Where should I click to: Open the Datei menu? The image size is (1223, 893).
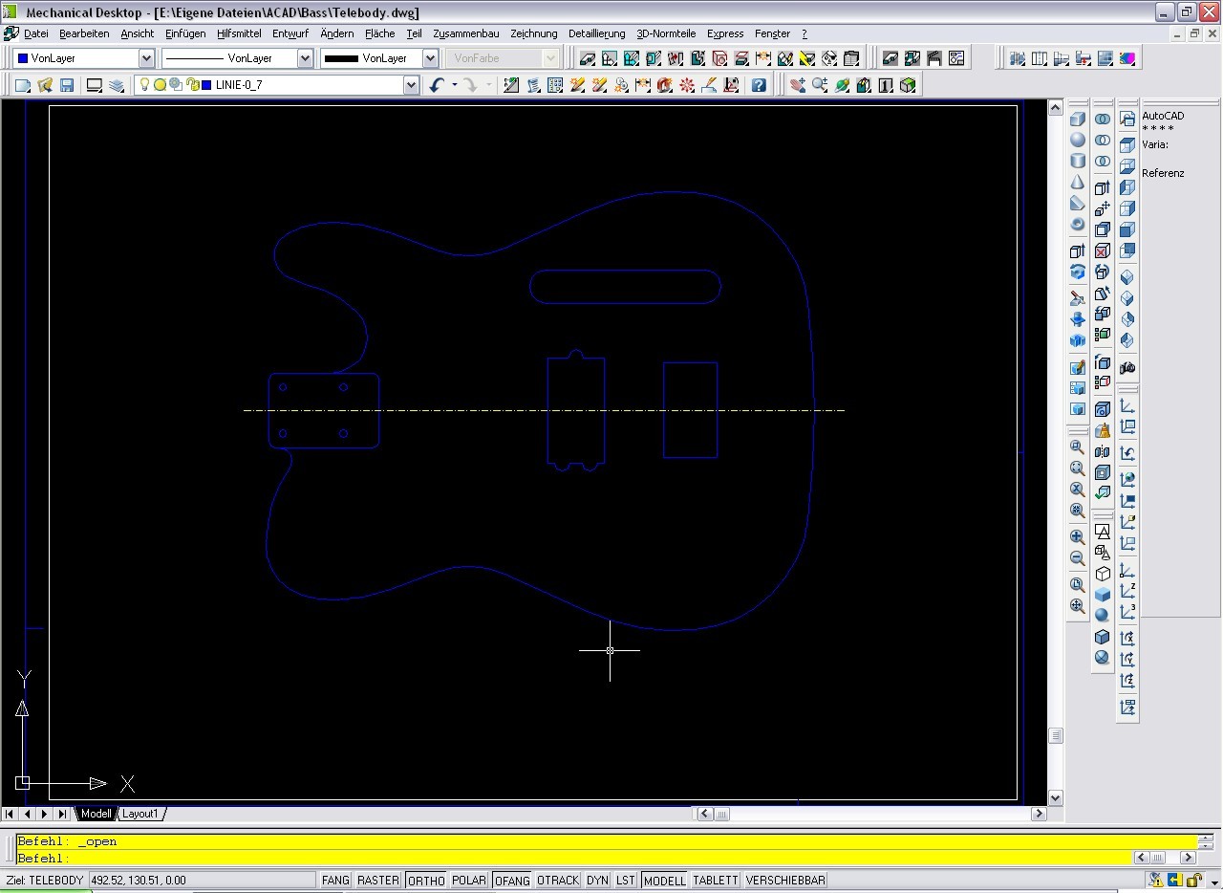pyautogui.click(x=36, y=33)
